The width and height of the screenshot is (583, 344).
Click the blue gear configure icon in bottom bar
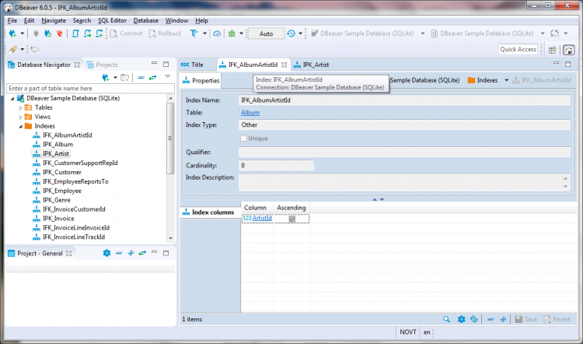pyautogui.click(x=462, y=319)
